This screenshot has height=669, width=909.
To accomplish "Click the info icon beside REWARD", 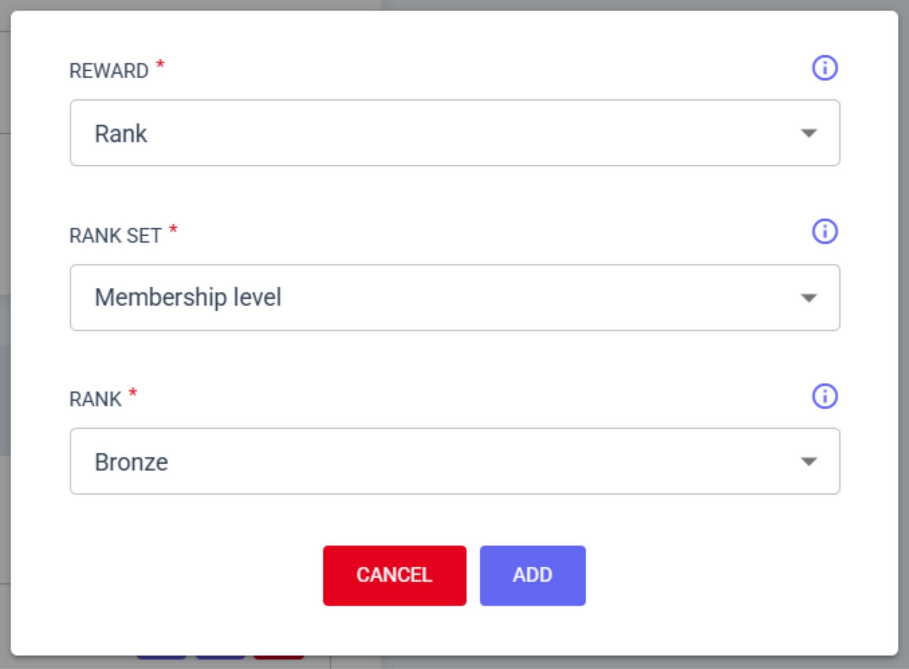I will click(824, 68).
